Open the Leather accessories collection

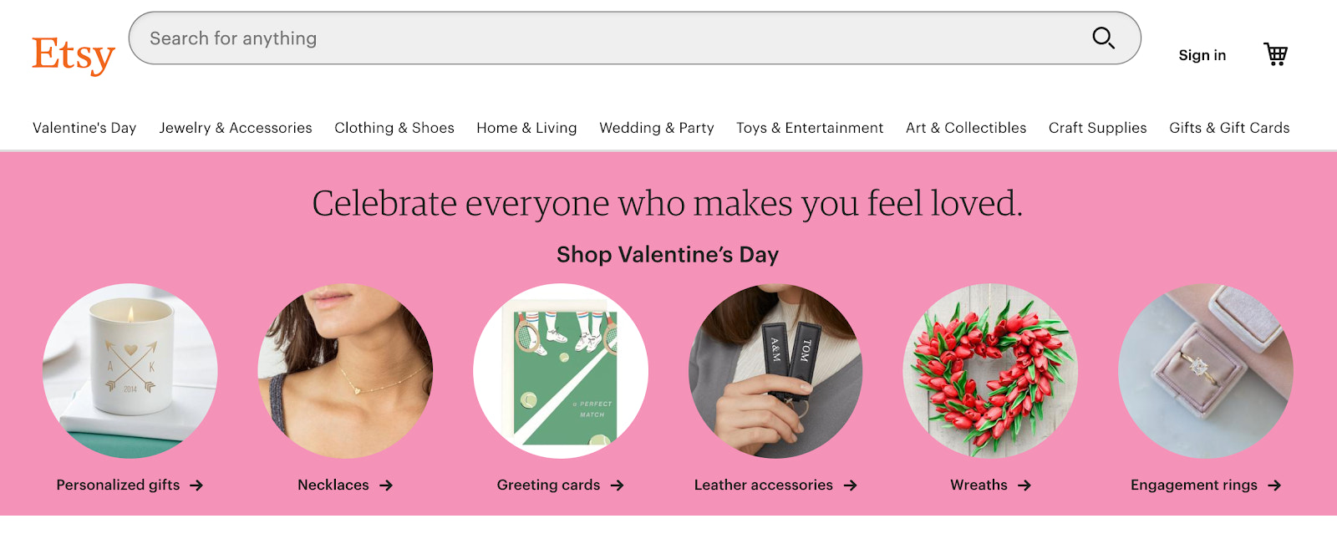[763, 485]
